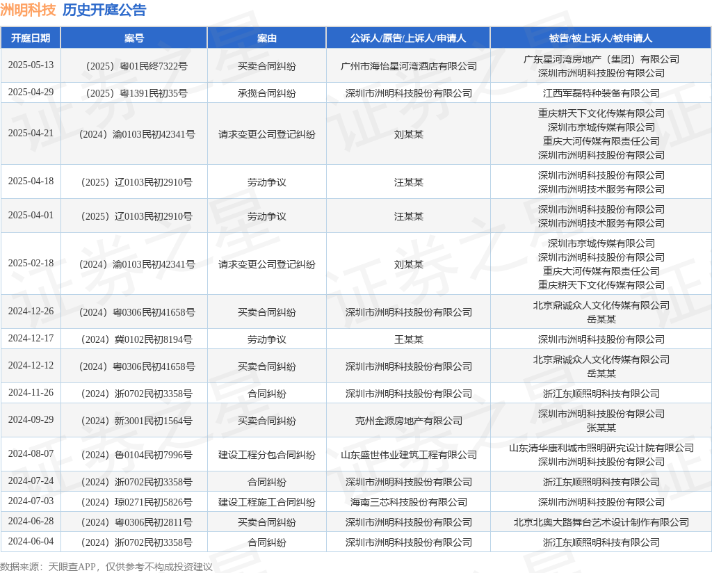Click defendant 张某某
The width and height of the screenshot is (712, 573).
pyautogui.click(x=601, y=428)
